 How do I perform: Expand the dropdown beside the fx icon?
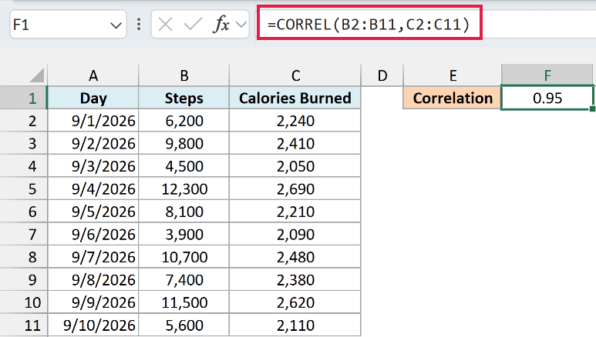click(241, 25)
